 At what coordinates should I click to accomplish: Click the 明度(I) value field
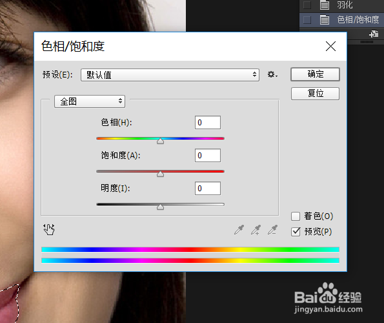click(208, 189)
